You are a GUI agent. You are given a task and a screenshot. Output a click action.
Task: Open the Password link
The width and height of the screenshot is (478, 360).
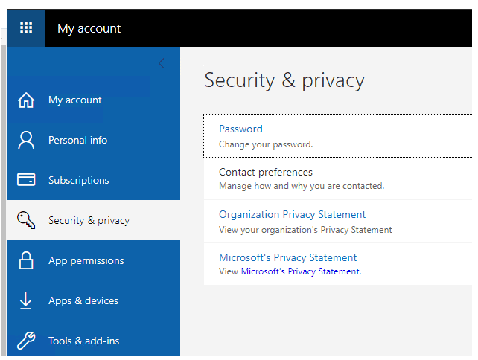pos(240,129)
